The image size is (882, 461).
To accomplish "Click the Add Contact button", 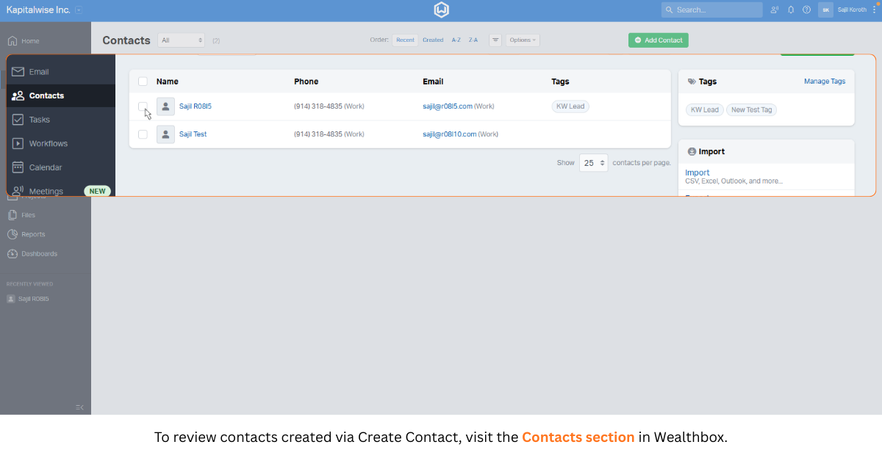I will [658, 40].
